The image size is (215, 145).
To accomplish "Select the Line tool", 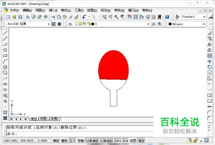I will tap(5, 33).
